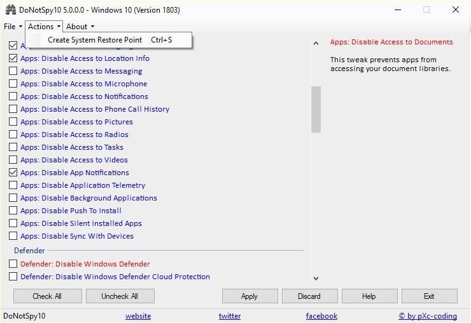Enable Disable Access to Microphone checkbox

point(13,84)
